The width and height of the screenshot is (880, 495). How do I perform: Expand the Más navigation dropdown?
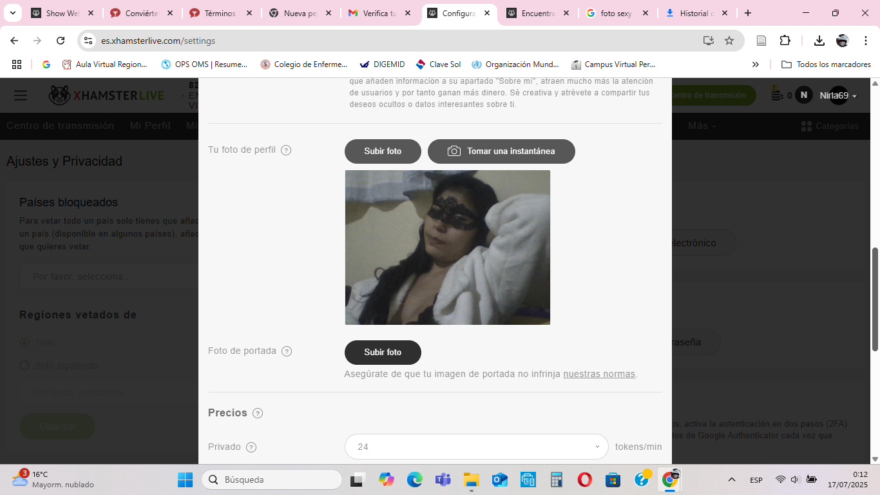click(x=702, y=126)
